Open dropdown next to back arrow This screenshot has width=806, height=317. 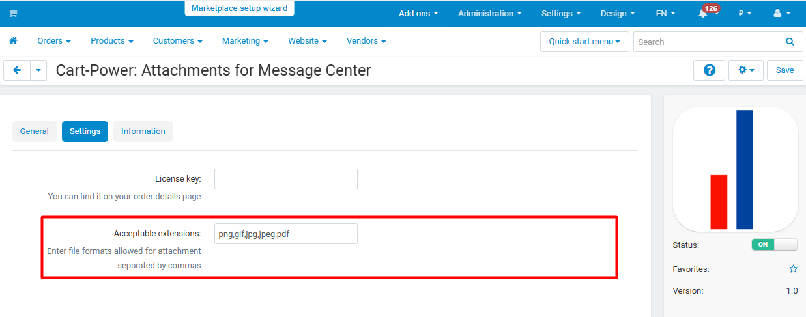coord(38,70)
